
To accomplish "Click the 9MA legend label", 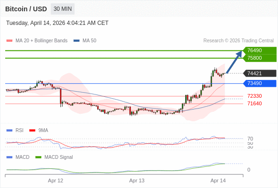I will (x=43, y=131).
